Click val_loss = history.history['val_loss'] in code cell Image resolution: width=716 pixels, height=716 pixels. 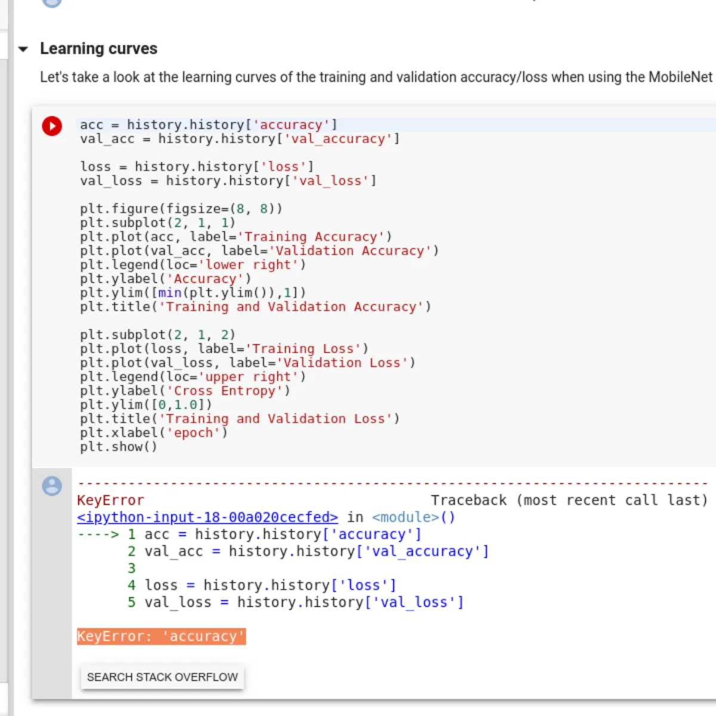[229, 181]
